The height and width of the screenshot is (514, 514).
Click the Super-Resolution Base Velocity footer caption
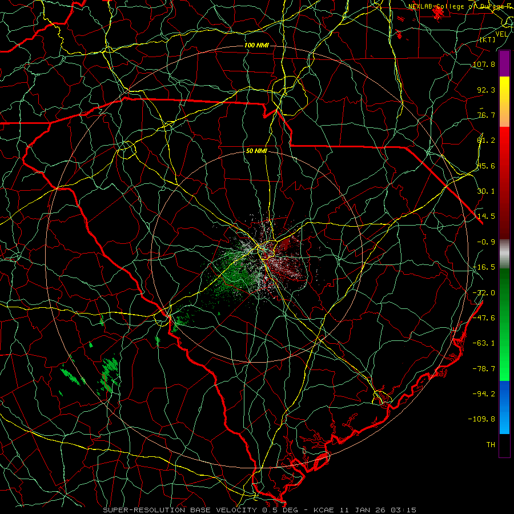(260, 510)
